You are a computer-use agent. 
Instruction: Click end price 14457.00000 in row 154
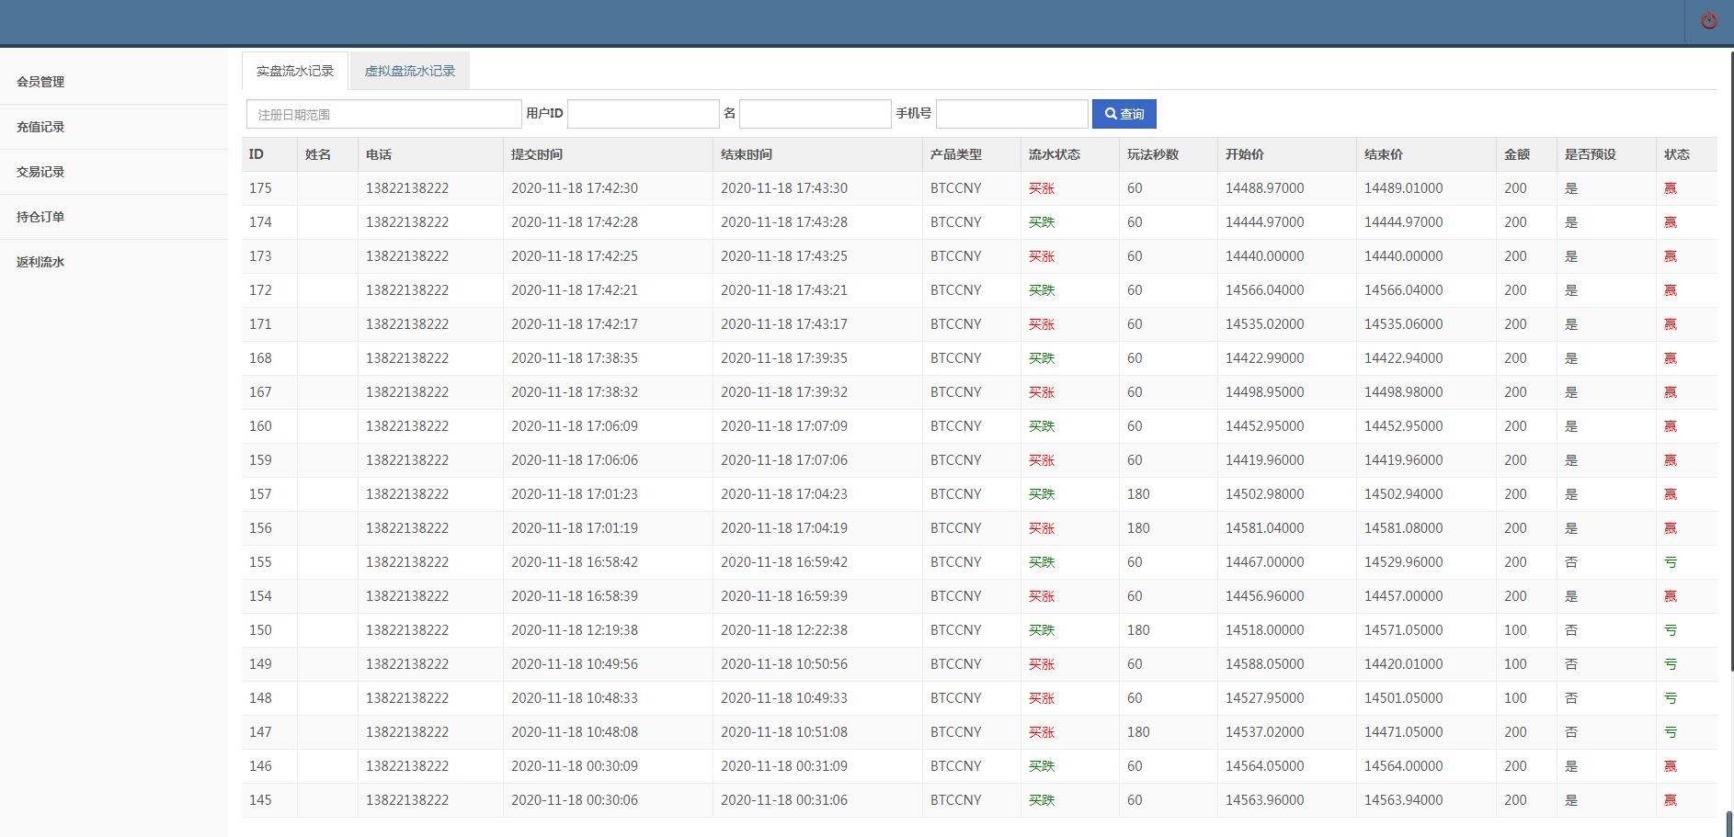tap(1403, 596)
